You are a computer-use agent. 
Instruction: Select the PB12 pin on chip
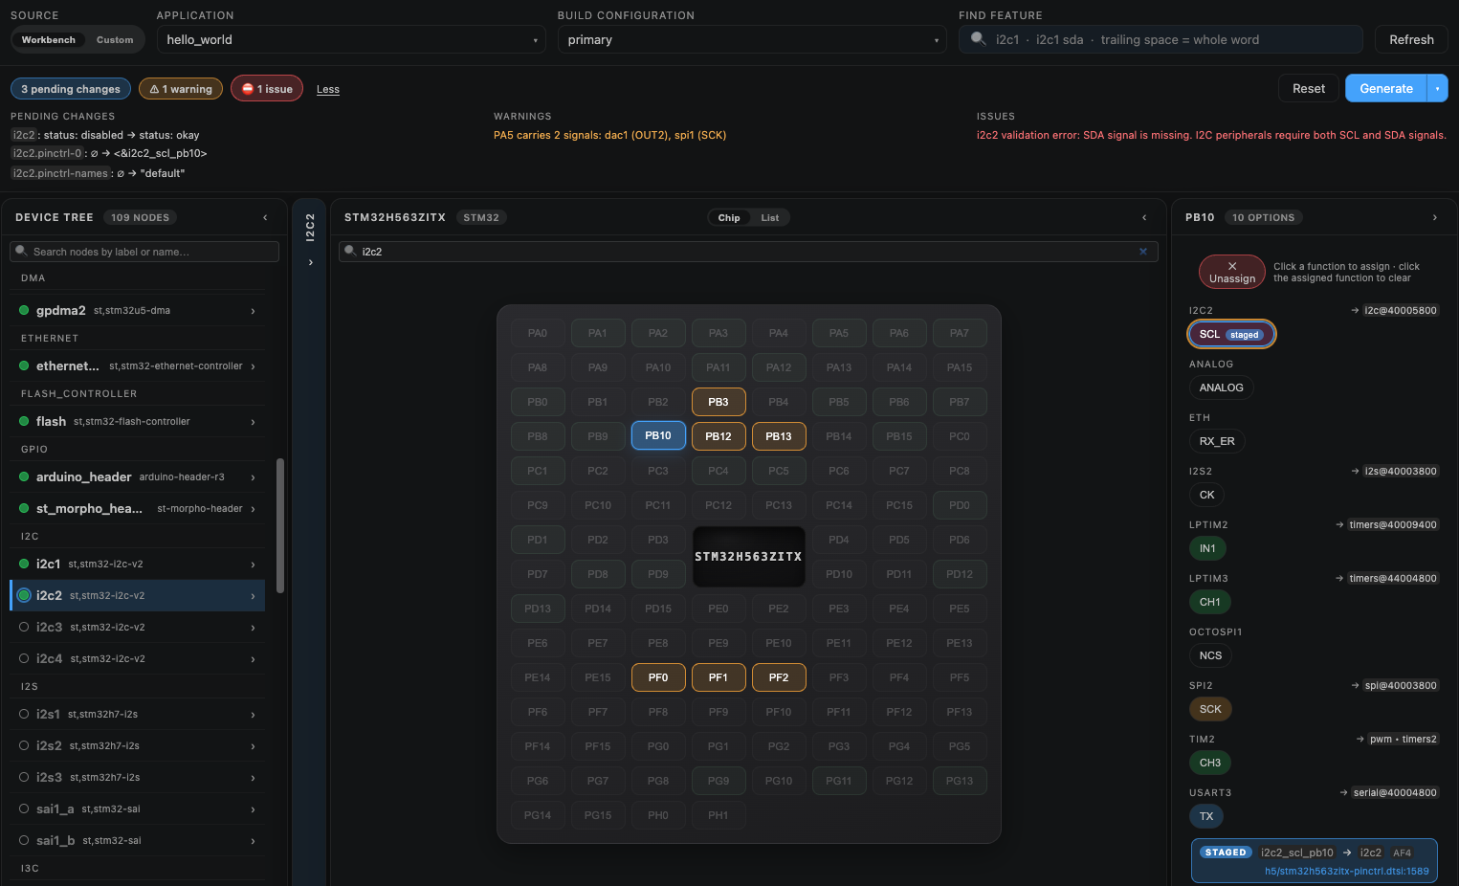[718, 436]
